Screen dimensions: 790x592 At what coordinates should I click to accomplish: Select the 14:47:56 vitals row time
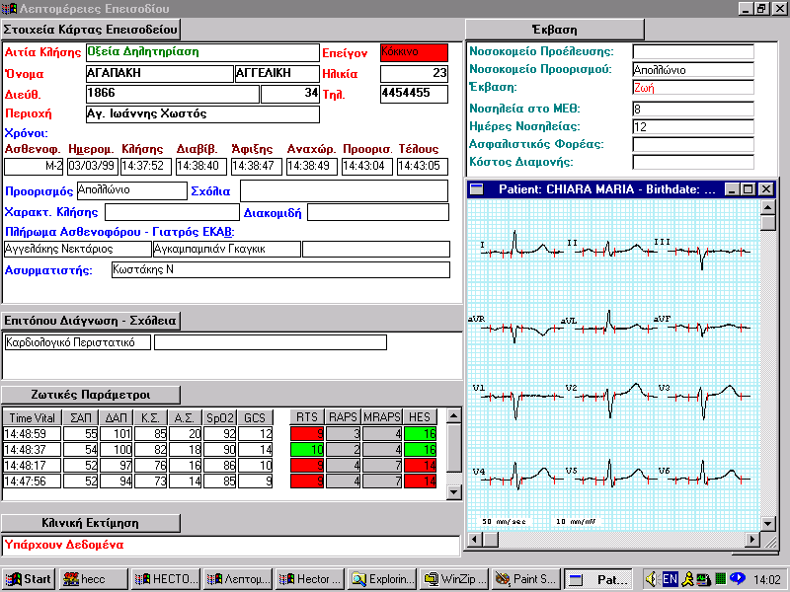pos(33,481)
